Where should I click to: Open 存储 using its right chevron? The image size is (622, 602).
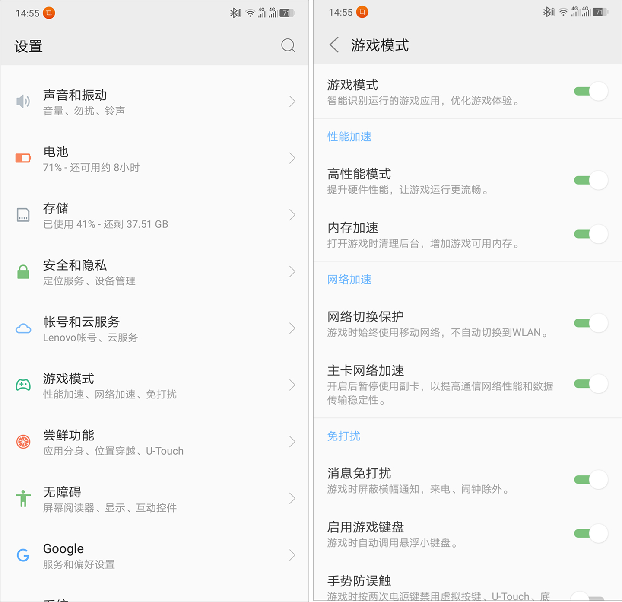(x=292, y=215)
